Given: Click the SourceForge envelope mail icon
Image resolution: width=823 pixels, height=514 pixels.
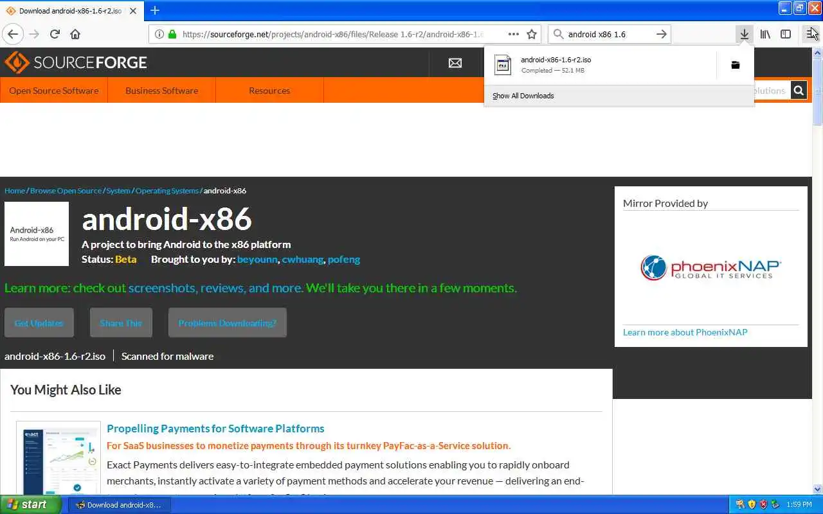Looking at the screenshot, I should 455,63.
